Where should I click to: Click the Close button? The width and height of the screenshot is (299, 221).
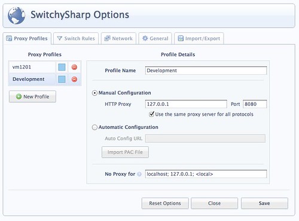click(214, 203)
